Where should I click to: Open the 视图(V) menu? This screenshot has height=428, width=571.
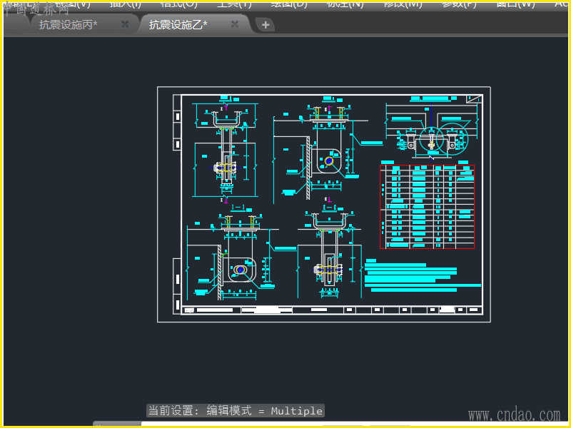(73, 4)
